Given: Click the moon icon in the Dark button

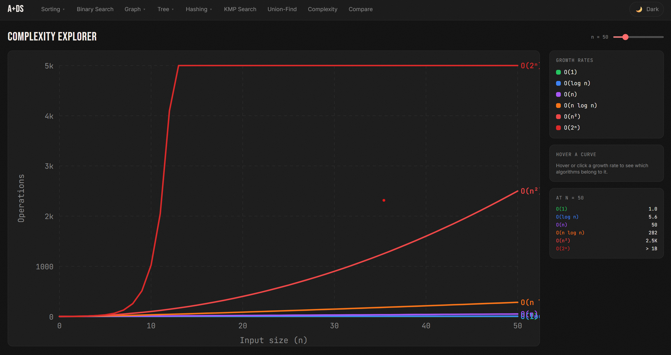Looking at the screenshot, I should click(639, 9).
